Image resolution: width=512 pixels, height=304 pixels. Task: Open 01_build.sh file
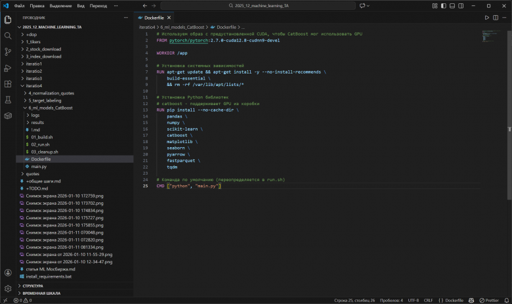(42, 137)
